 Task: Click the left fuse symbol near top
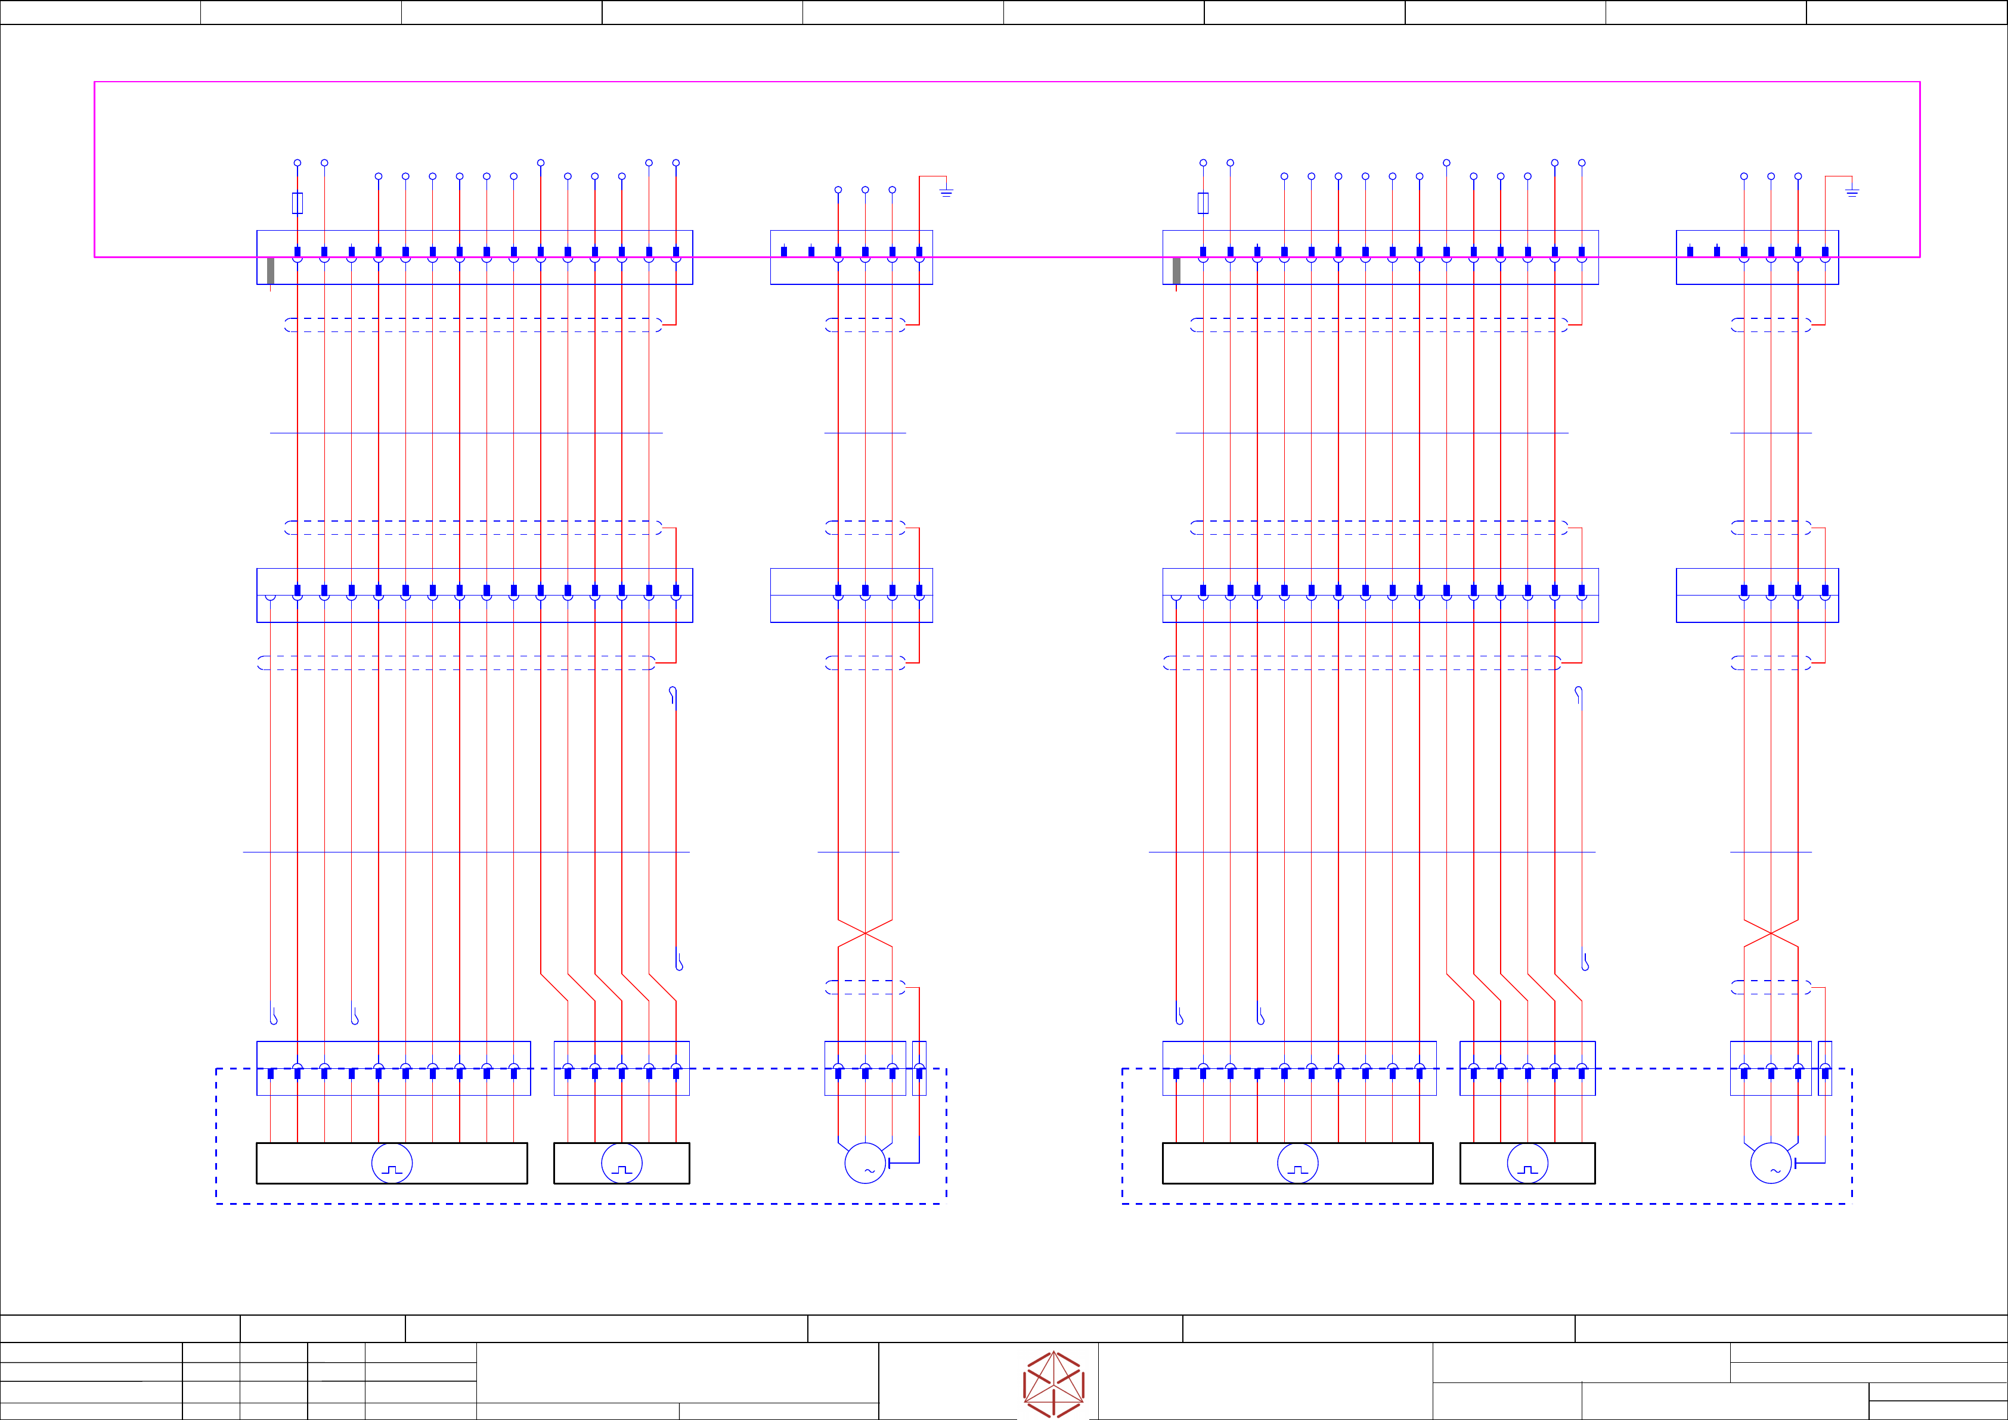[298, 203]
